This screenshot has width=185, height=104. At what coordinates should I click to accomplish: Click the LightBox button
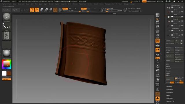pyautogui.click(x=16, y=10)
